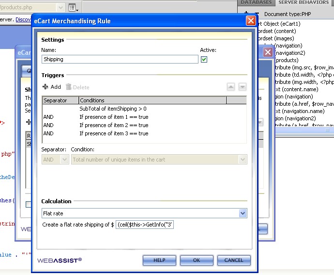This screenshot has width=334, height=275.
Task: Add a new trigger condition
Action: (52, 87)
